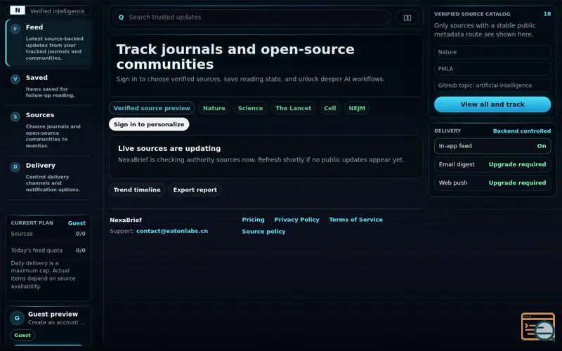Click the catalog count 18
The image size is (562, 351).
(547, 14)
